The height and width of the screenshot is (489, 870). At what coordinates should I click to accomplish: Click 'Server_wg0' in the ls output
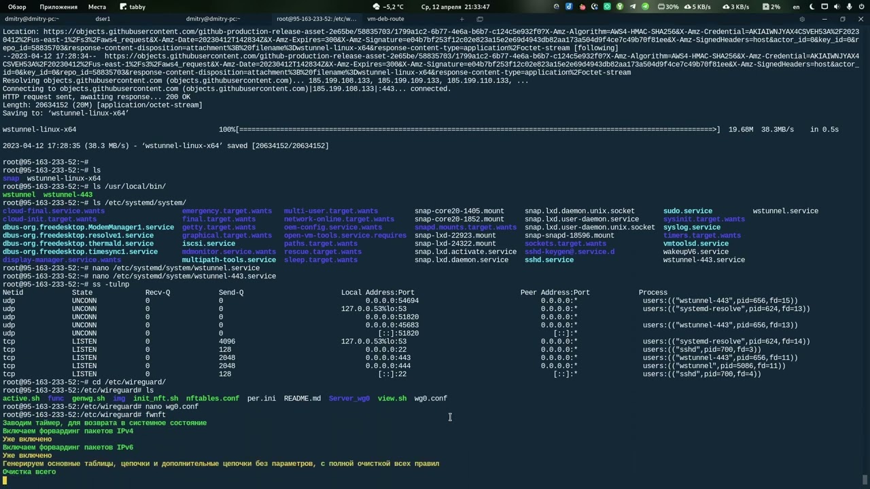click(x=349, y=398)
